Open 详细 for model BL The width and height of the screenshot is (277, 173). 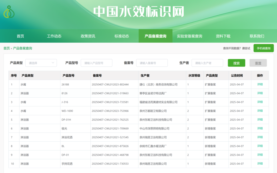[260, 146]
